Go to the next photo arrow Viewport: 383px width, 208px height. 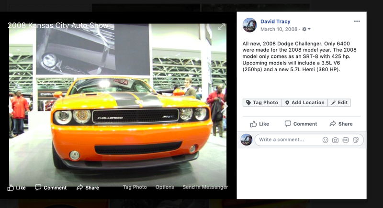point(225,106)
